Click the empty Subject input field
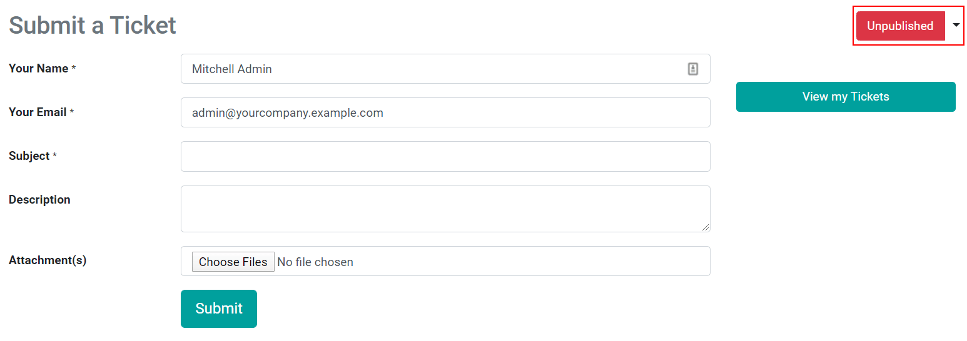 point(445,156)
